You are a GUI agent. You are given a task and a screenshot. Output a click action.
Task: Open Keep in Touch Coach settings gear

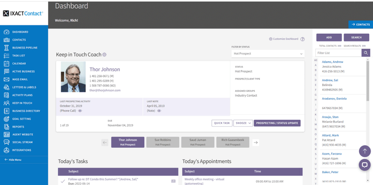(104, 55)
